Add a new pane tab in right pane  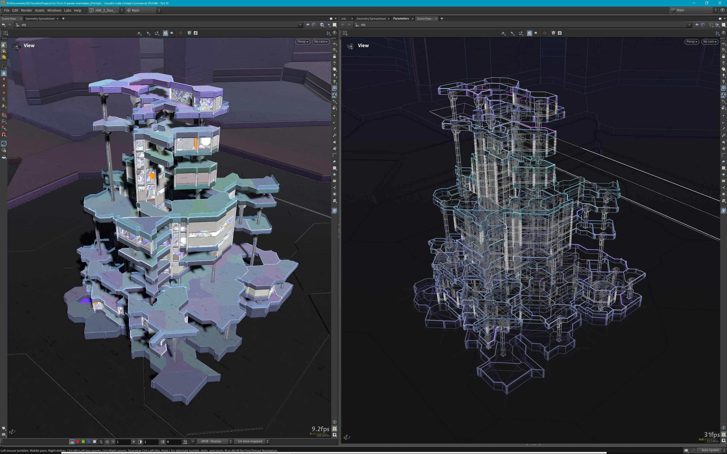[x=442, y=19]
